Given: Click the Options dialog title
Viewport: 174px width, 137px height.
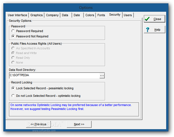Looking at the screenshot, I should point(86,8).
